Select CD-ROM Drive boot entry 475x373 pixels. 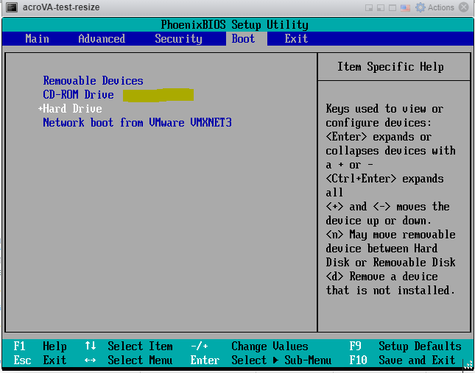[79, 95]
